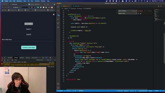Switch to the React App browser tab
The height and width of the screenshot is (93, 165).
(18, 4)
